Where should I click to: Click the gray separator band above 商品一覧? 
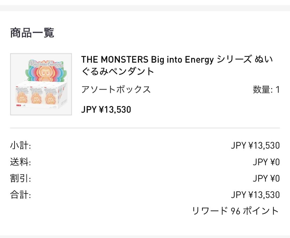pos(145,8)
